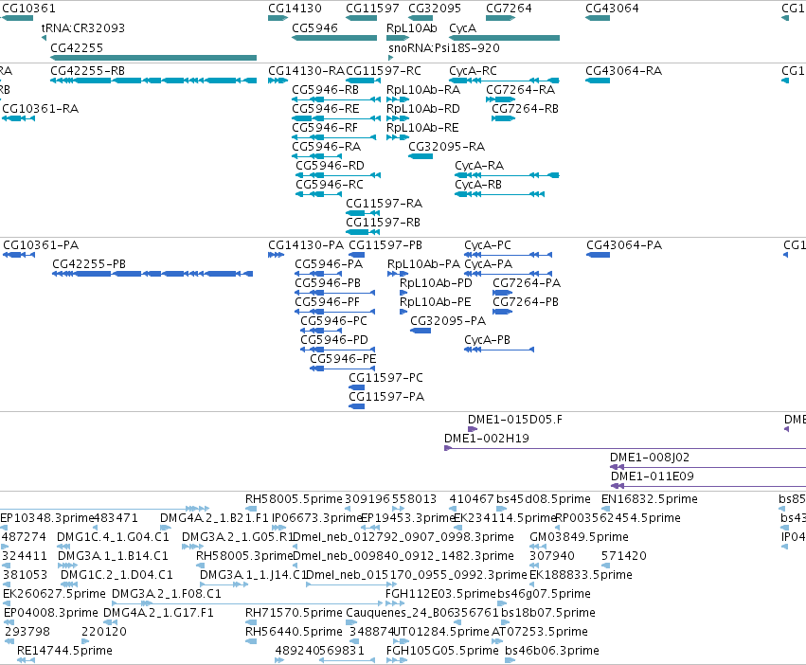
Task: Click the CycA-RA transcript label
Action: click(x=479, y=166)
